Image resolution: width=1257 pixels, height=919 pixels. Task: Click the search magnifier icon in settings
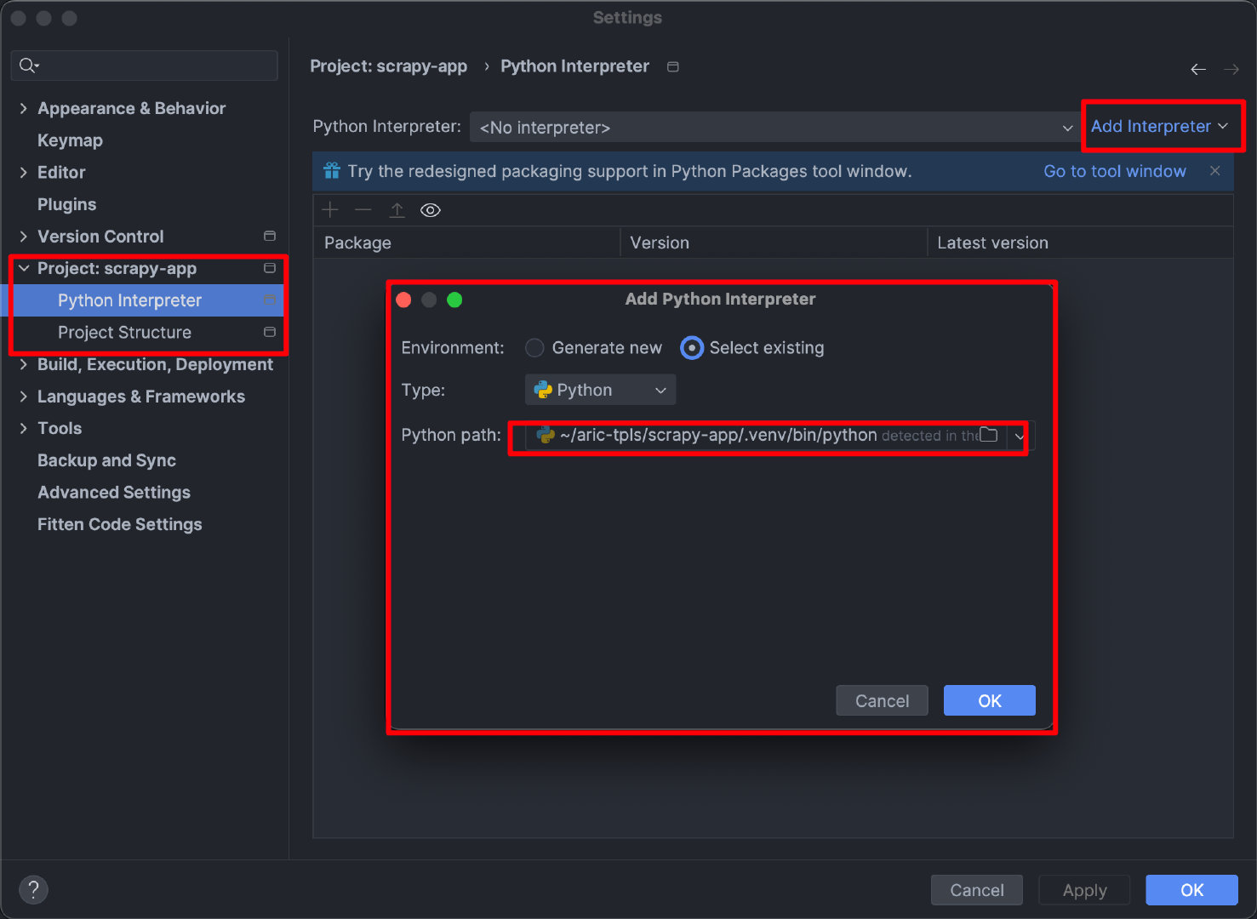[29, 66]
